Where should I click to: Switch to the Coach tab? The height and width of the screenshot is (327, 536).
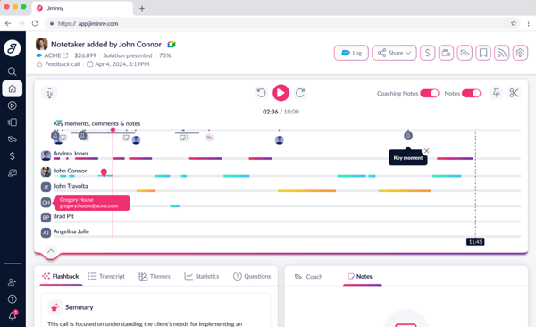click(309, 277)
